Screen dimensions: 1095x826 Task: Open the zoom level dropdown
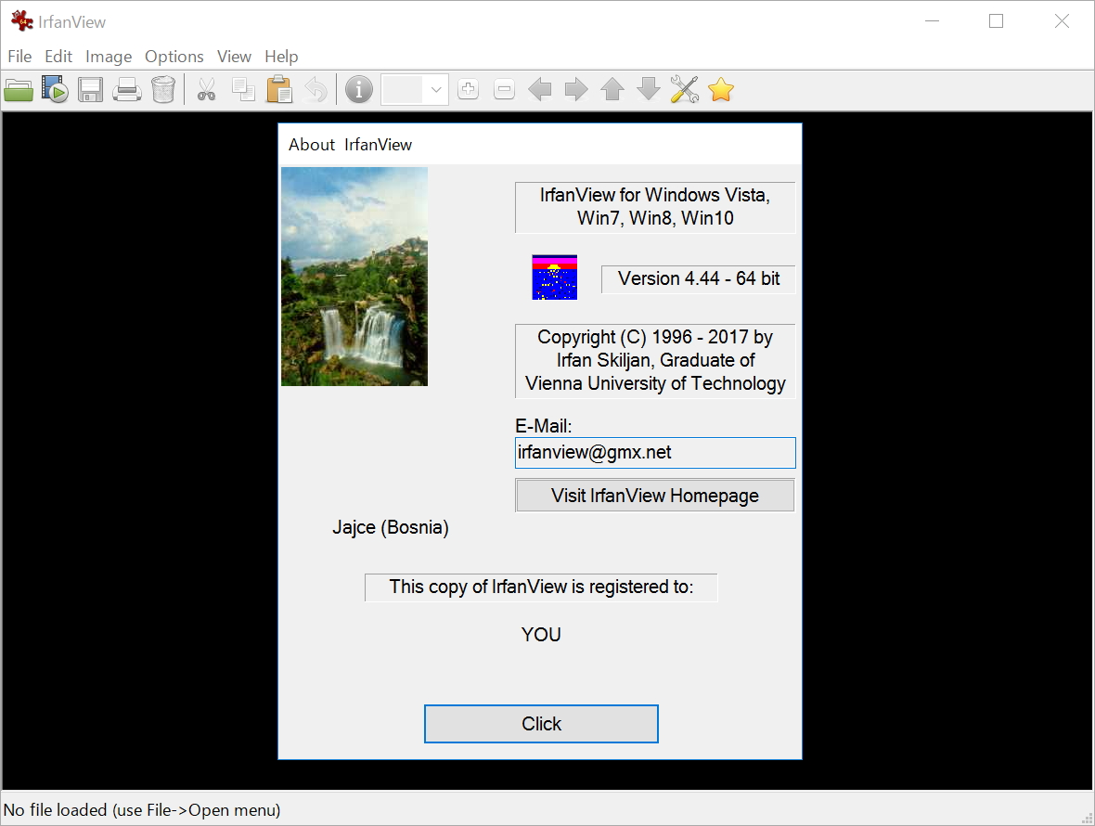point(435,89)
